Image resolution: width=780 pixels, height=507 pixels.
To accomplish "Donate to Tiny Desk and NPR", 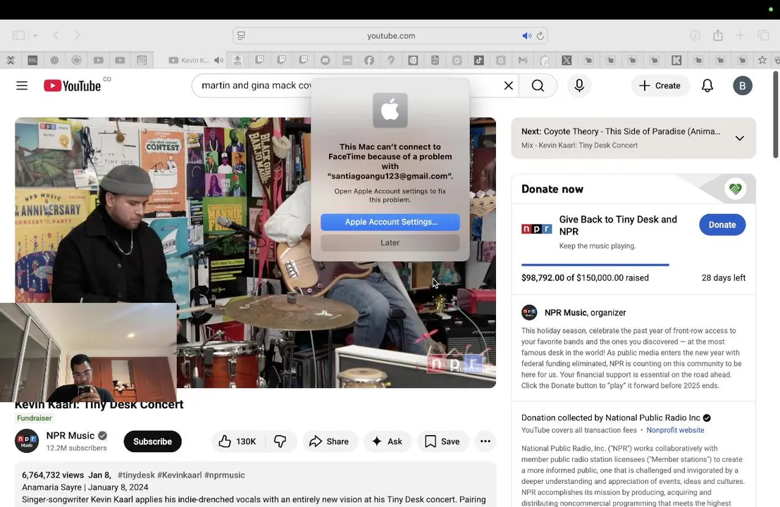I will pos(722,225).
